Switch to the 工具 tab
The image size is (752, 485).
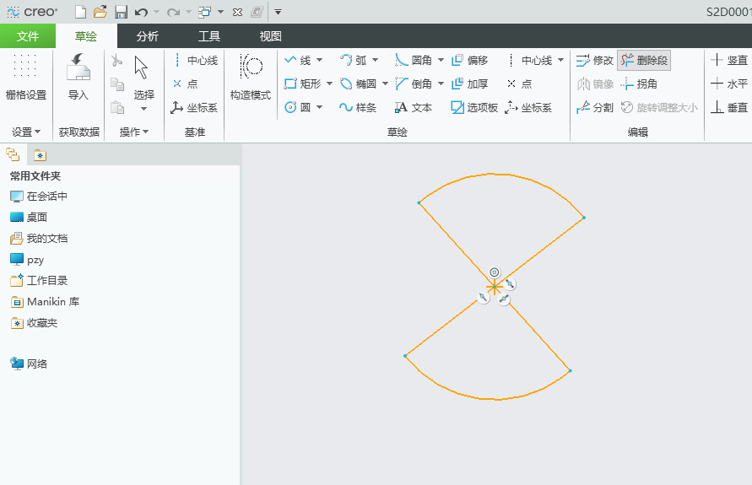(209, 36)
